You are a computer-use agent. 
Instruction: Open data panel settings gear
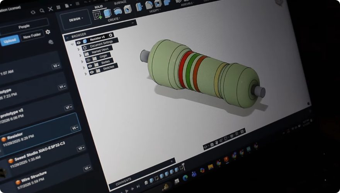pos(48,32)
